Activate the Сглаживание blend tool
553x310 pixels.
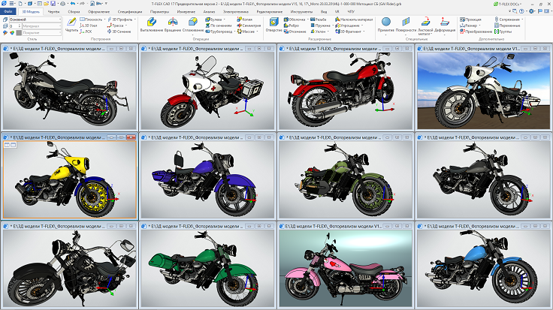click(193, 25)
